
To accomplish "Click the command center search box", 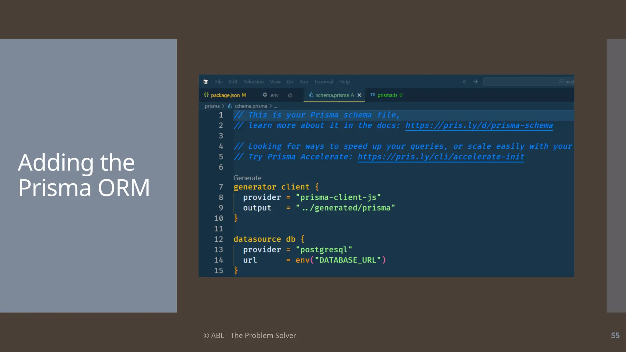I will (529, 82).
